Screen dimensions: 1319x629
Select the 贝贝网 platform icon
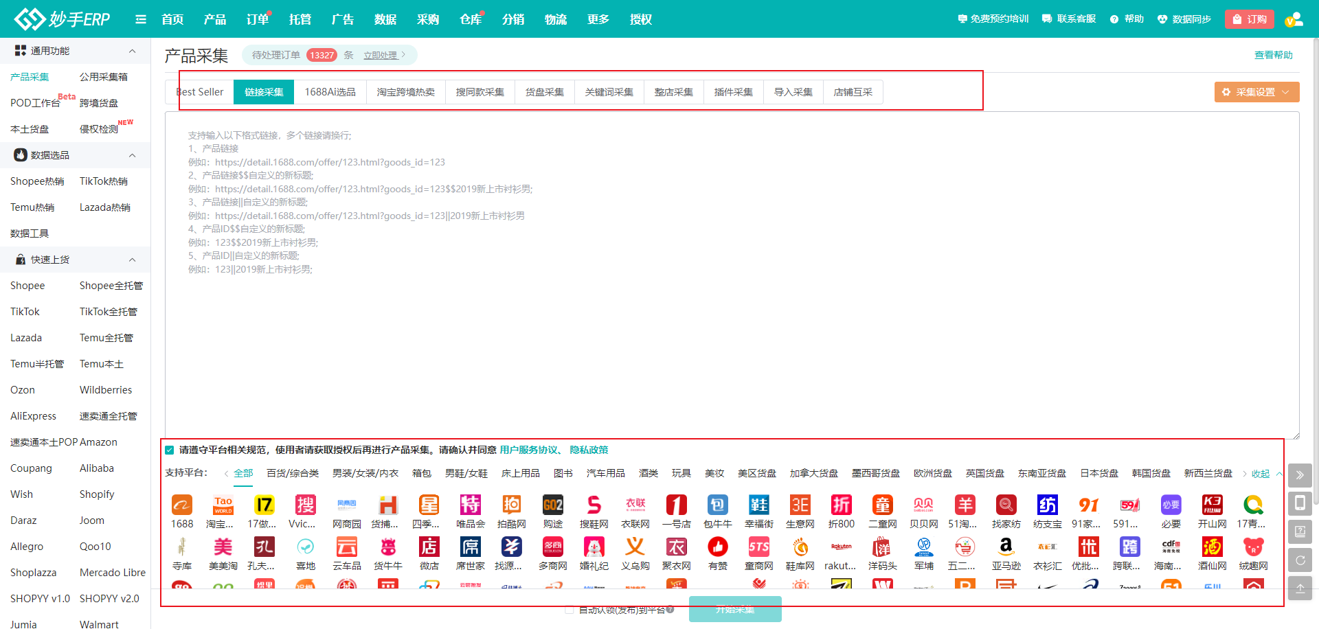[924, 505]
